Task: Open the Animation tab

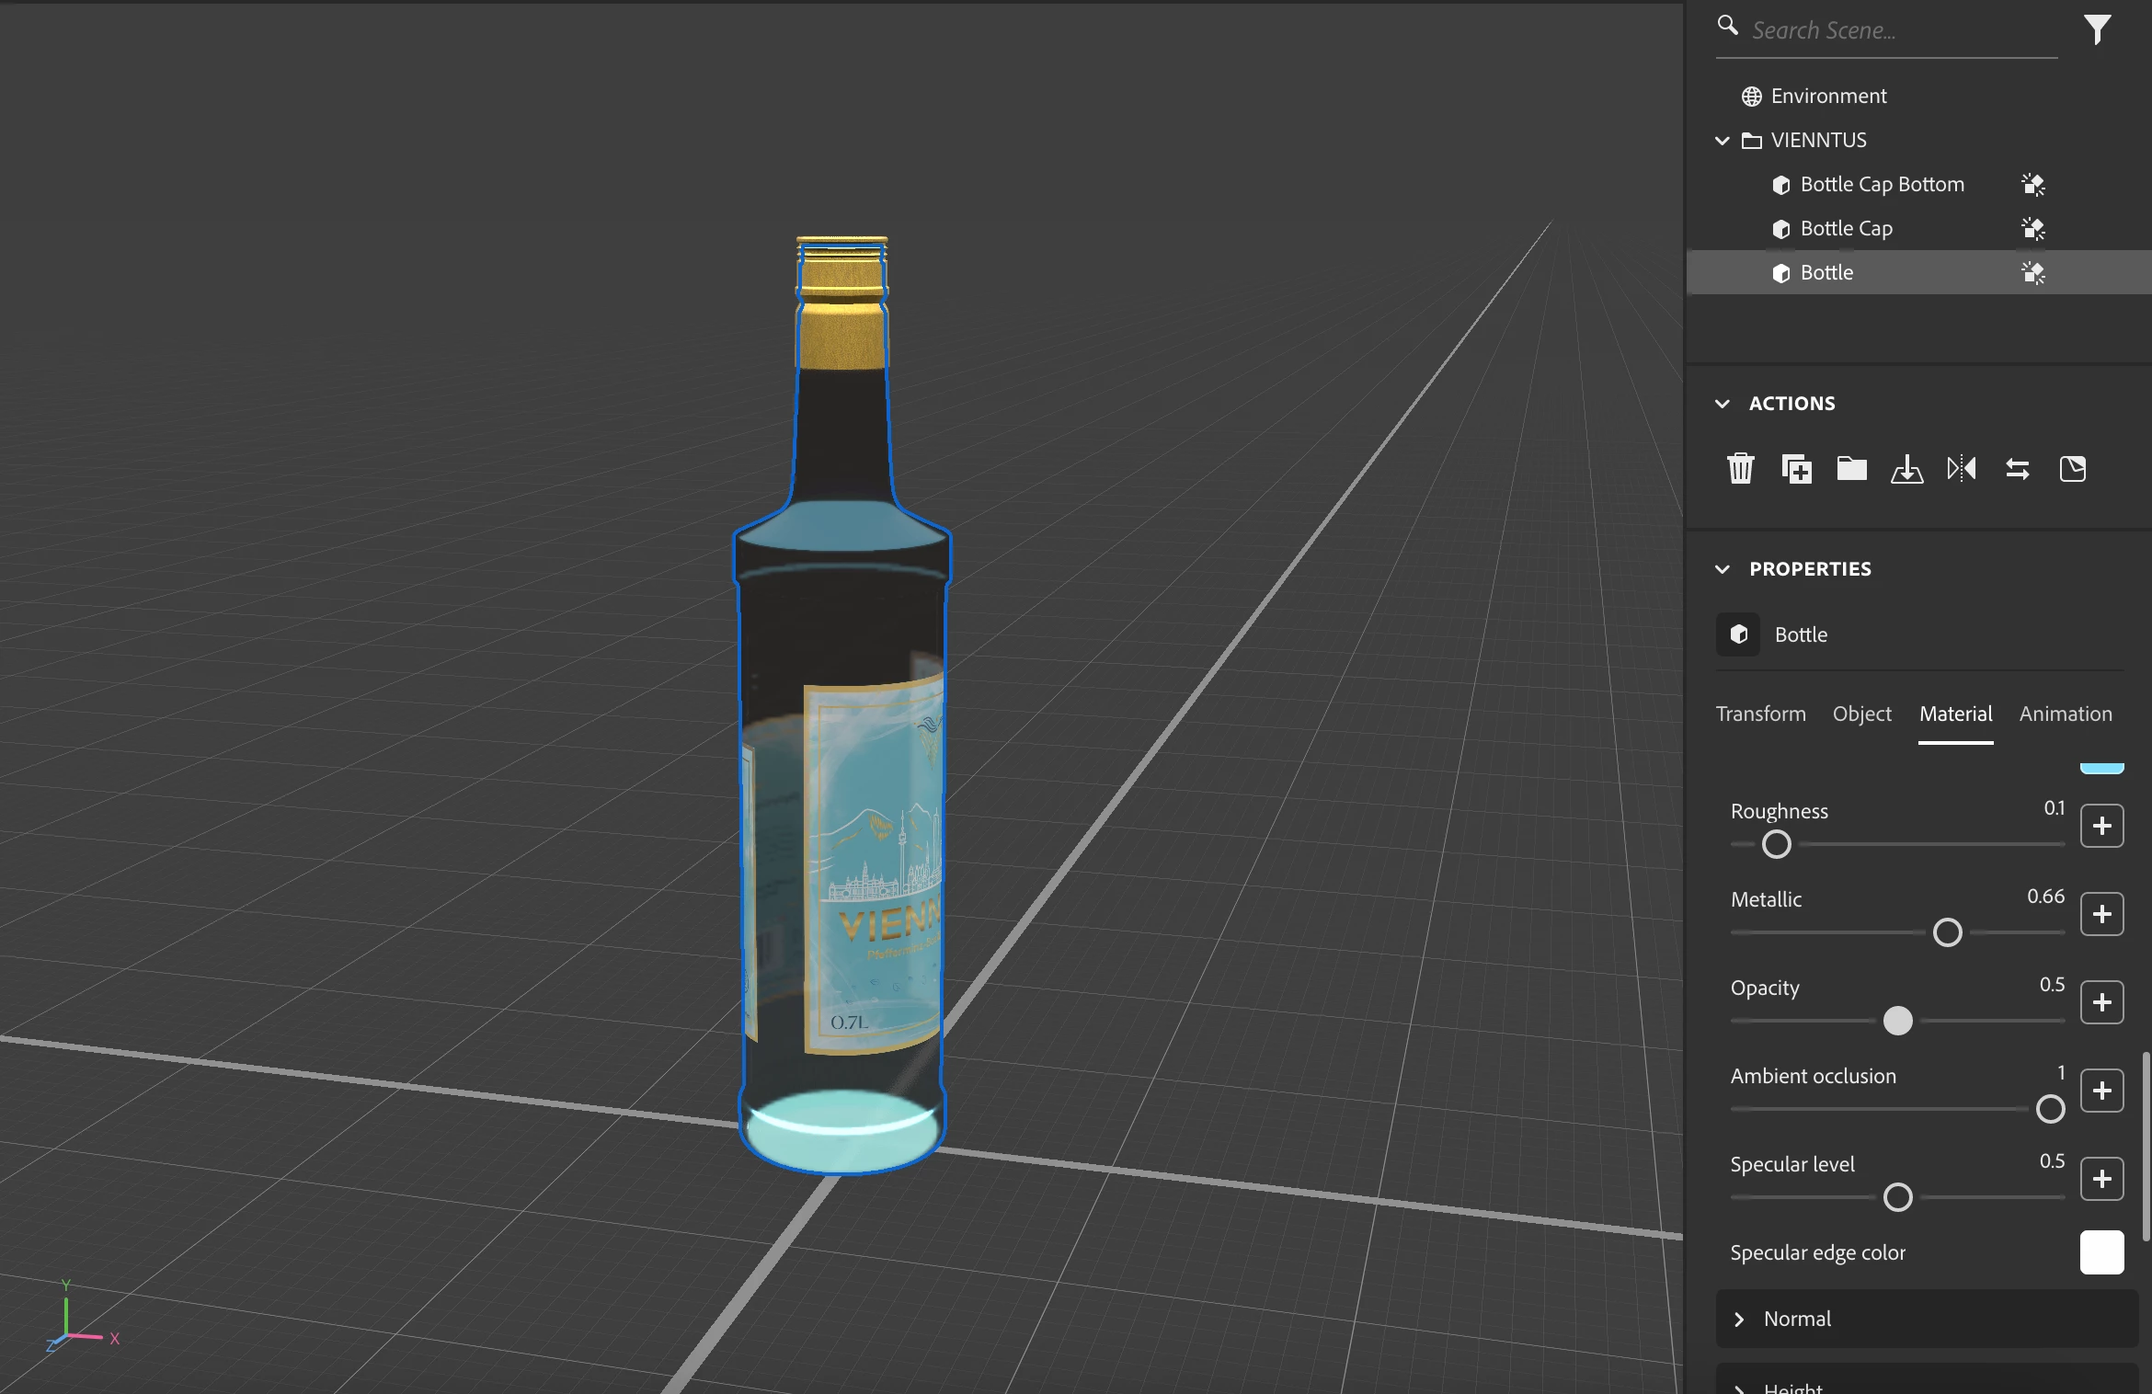Action: coord(2065,714)
